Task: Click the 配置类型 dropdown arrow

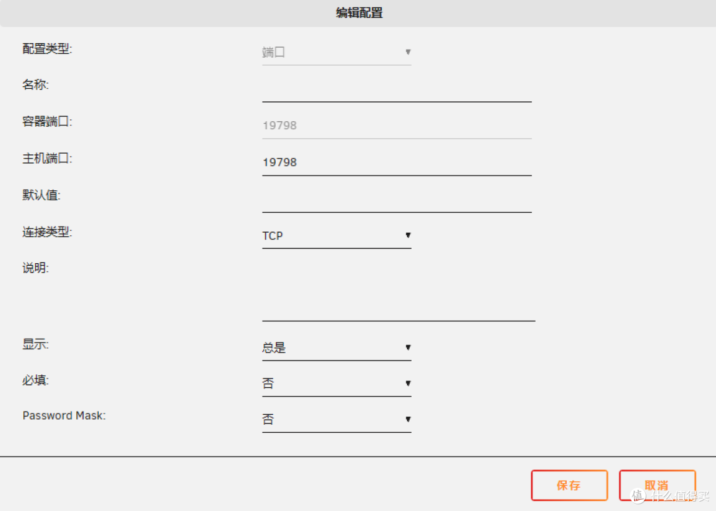Action: pos(408,52)
